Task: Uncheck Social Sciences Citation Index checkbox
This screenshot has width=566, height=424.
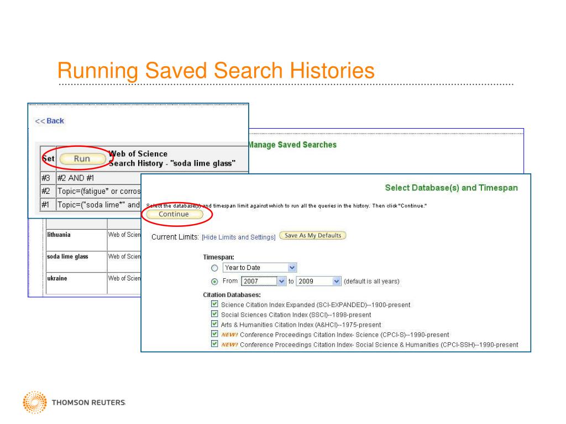Action: (x=214, y=314)
